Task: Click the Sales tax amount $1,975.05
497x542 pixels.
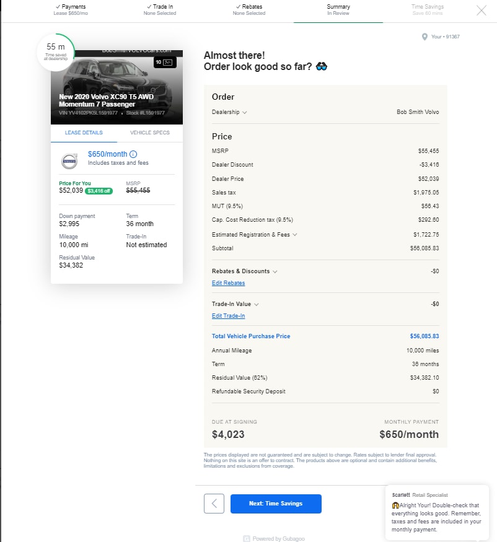Action: pyautogui.click(x=426, y=193)
